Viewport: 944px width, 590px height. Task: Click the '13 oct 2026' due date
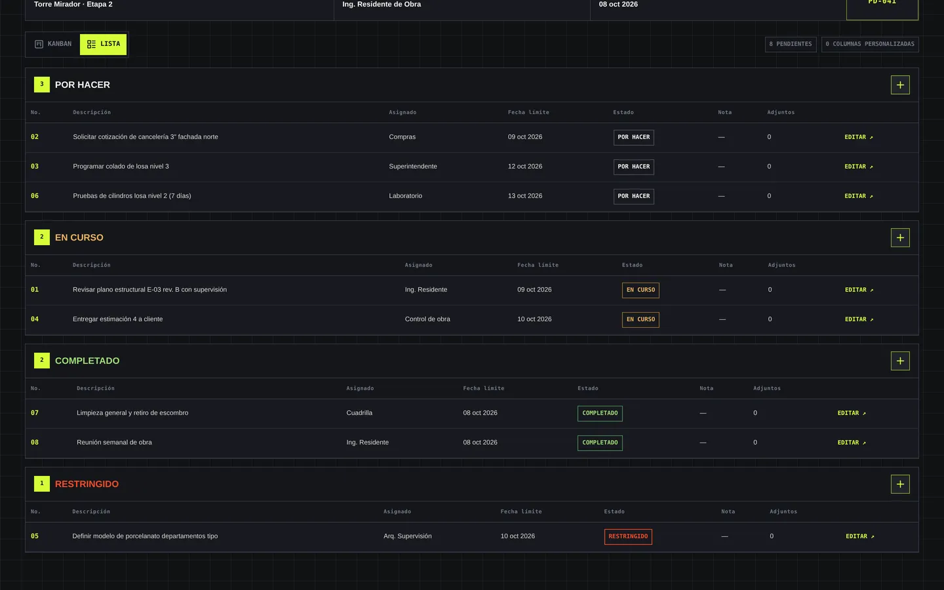[x=525, y=196]
